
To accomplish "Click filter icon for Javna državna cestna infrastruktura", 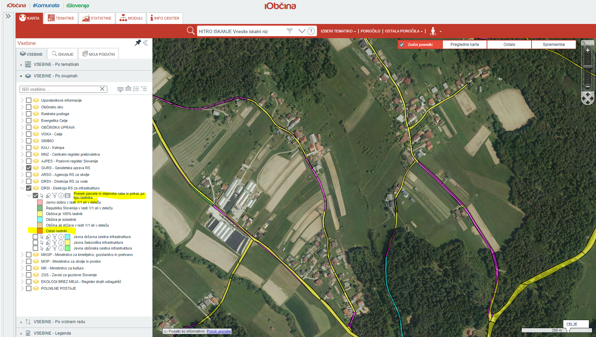I will [x=55, y=237].
